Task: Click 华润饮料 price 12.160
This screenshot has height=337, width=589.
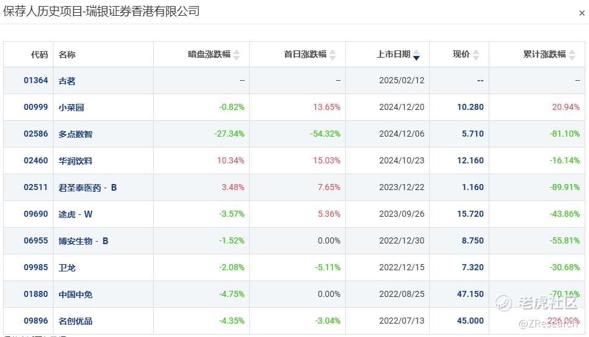Action: coord(470,161)
